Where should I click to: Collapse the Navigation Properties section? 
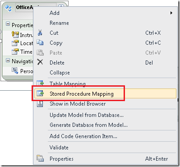[x=8, y=60]
